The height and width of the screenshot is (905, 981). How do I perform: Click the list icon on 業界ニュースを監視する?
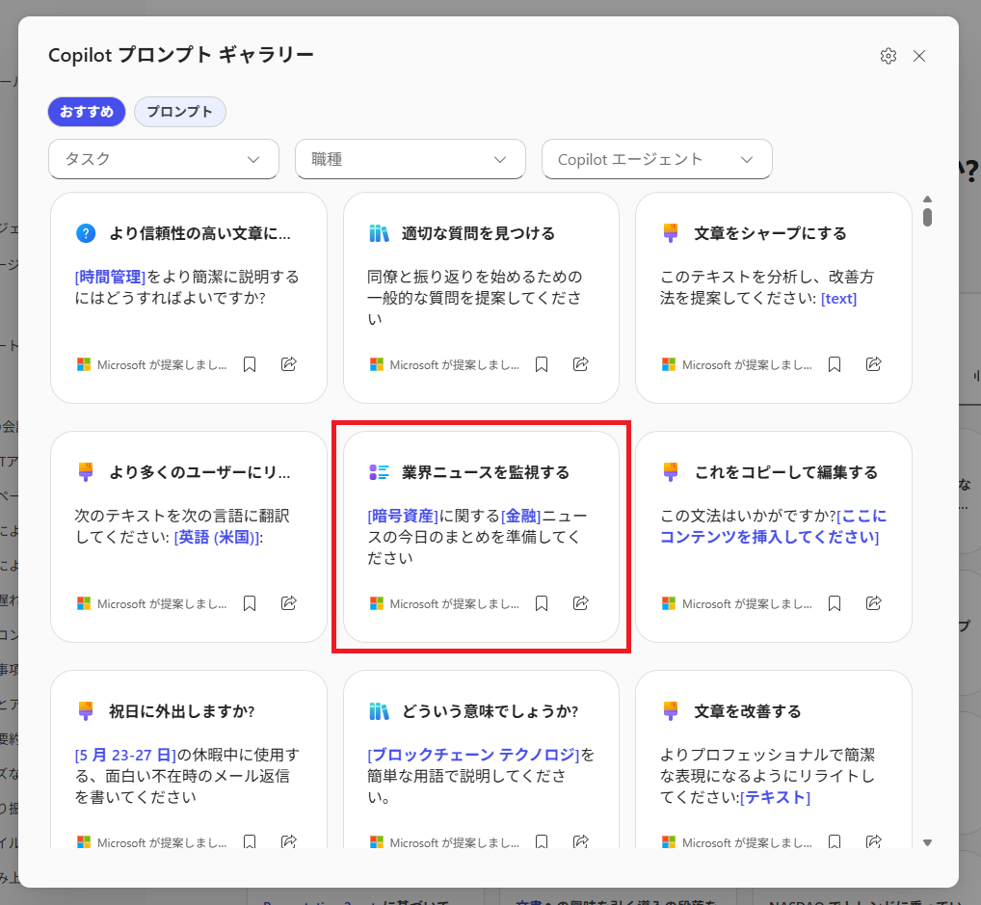pos(379,472)
